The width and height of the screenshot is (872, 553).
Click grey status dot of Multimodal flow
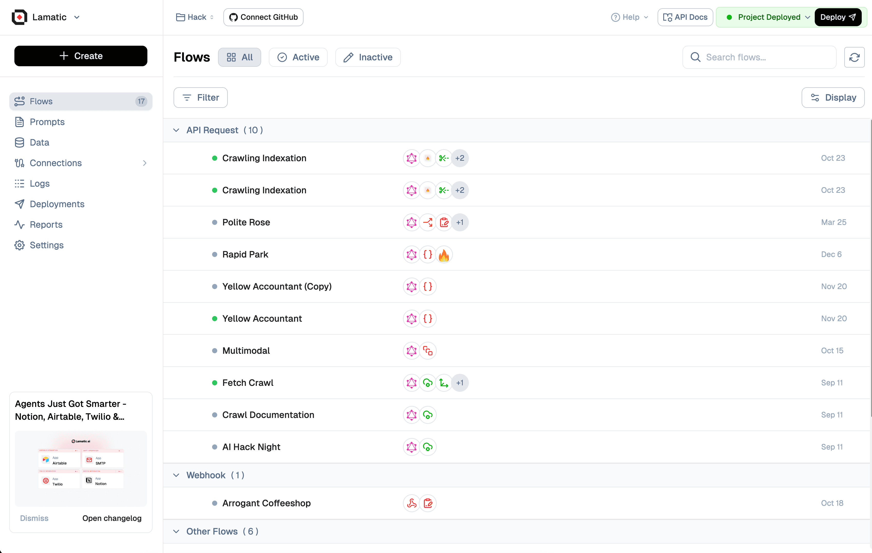tap(214, 350)
